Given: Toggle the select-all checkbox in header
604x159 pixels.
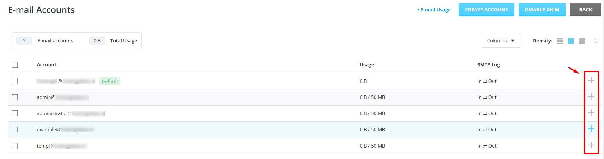Looking at the screenshot, I should coord(15,65).
